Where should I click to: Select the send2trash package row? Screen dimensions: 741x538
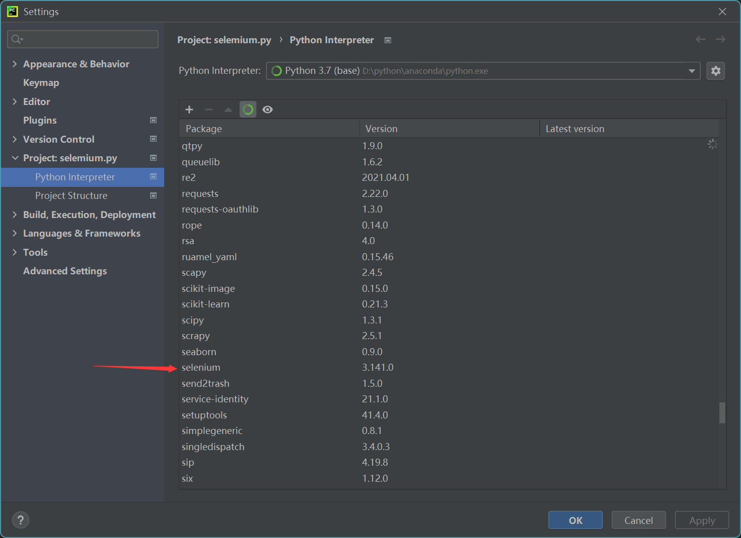click(449, 383)
